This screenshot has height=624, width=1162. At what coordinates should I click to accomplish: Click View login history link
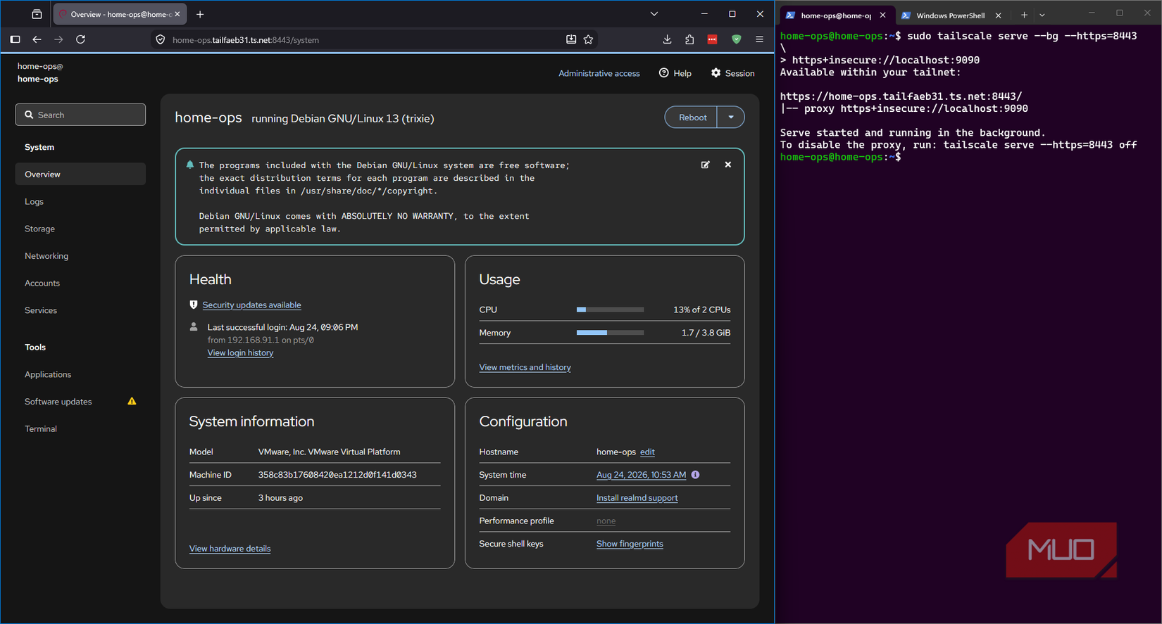(x=240, y=352)
